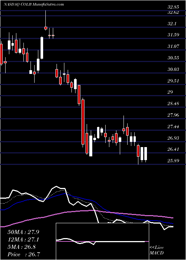
Task: Click the 32.1 price level label
Action: coord(172,24)
